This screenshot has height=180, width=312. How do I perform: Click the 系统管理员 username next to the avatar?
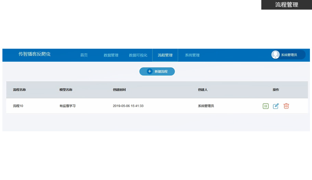coord(289,55)
